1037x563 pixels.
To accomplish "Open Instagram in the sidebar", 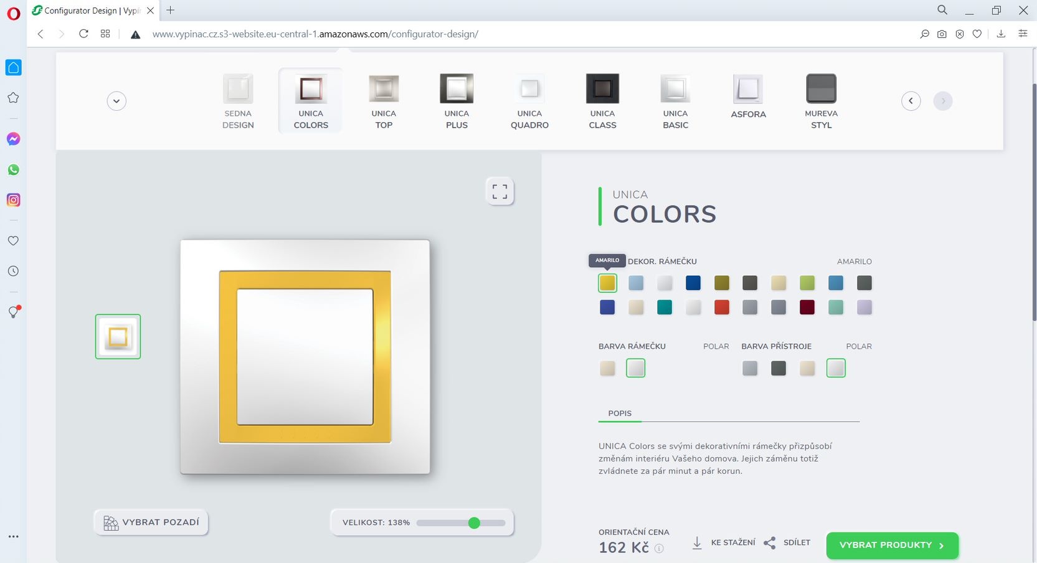I will [13, 200].
